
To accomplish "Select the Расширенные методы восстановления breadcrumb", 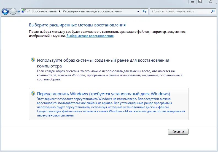I will [92, 11].
